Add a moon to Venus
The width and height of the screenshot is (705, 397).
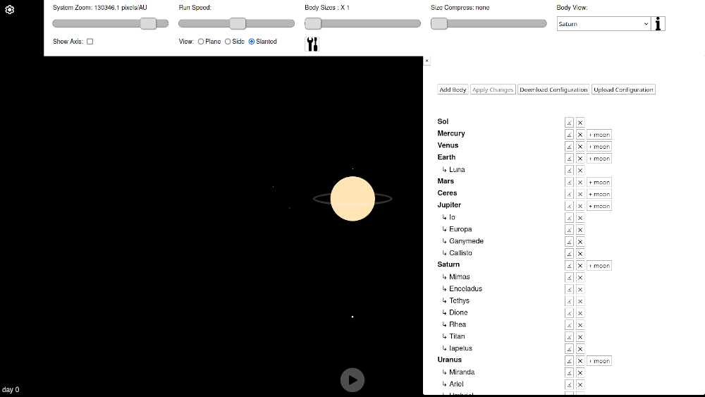[599, 147]
